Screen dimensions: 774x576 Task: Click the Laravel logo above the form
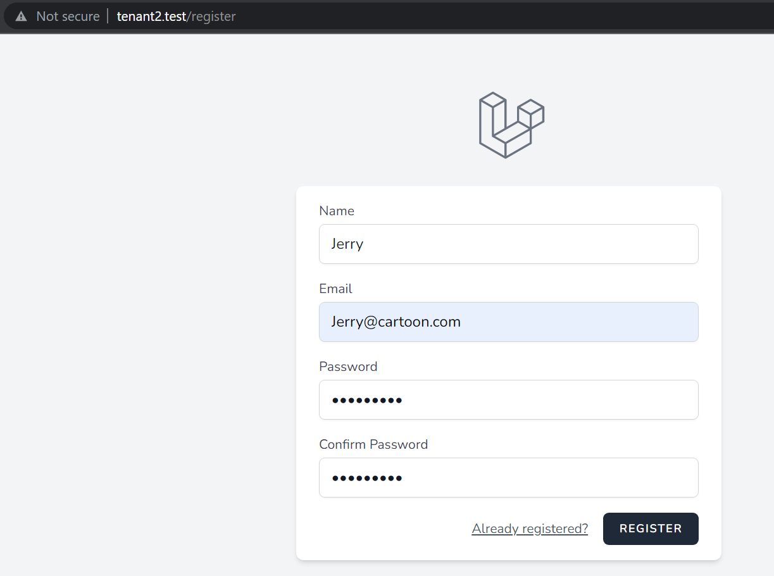(x=511, y=125)
